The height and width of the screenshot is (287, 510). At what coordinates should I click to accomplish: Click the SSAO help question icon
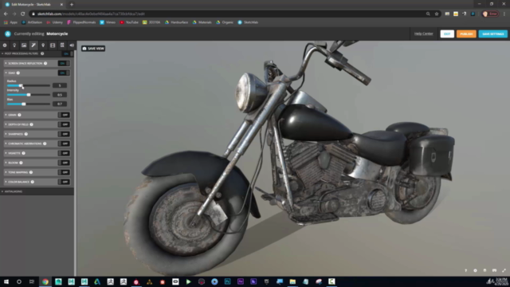pos(18,73)
